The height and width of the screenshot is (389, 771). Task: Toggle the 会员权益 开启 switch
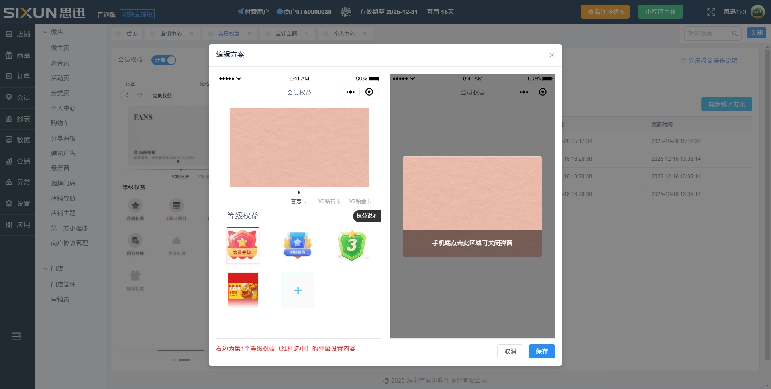pos(164,60)
